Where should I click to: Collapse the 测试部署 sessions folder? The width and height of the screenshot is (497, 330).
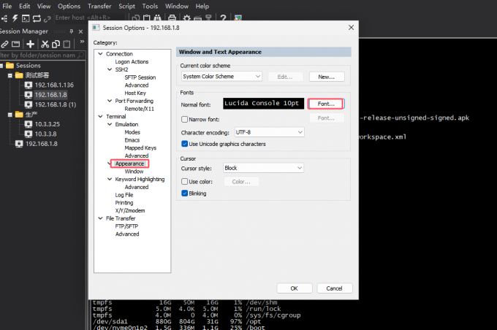pos(10,75)
